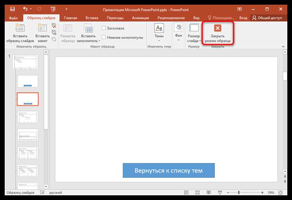292x200 pixels.
Task: Click the zoom slider handle
Action: [239, 193]
